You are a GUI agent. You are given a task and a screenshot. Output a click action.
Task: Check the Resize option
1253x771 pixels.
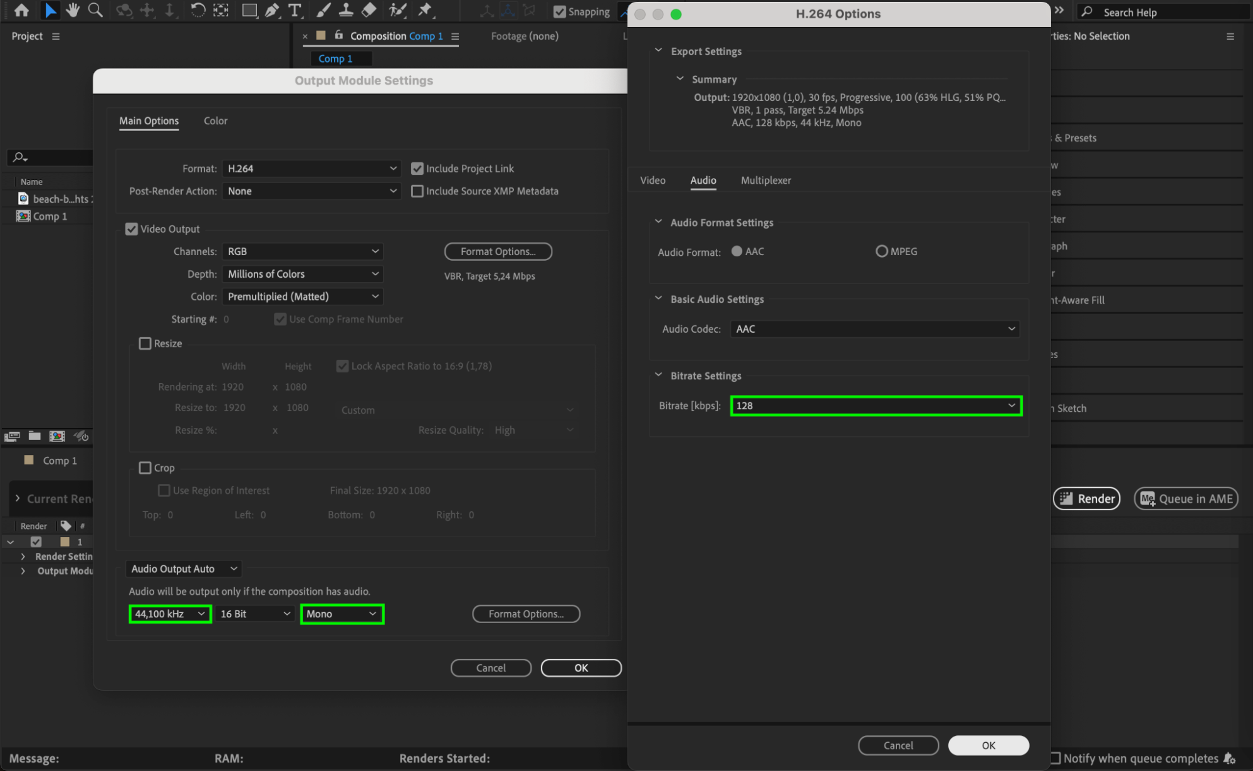(145, 344)
